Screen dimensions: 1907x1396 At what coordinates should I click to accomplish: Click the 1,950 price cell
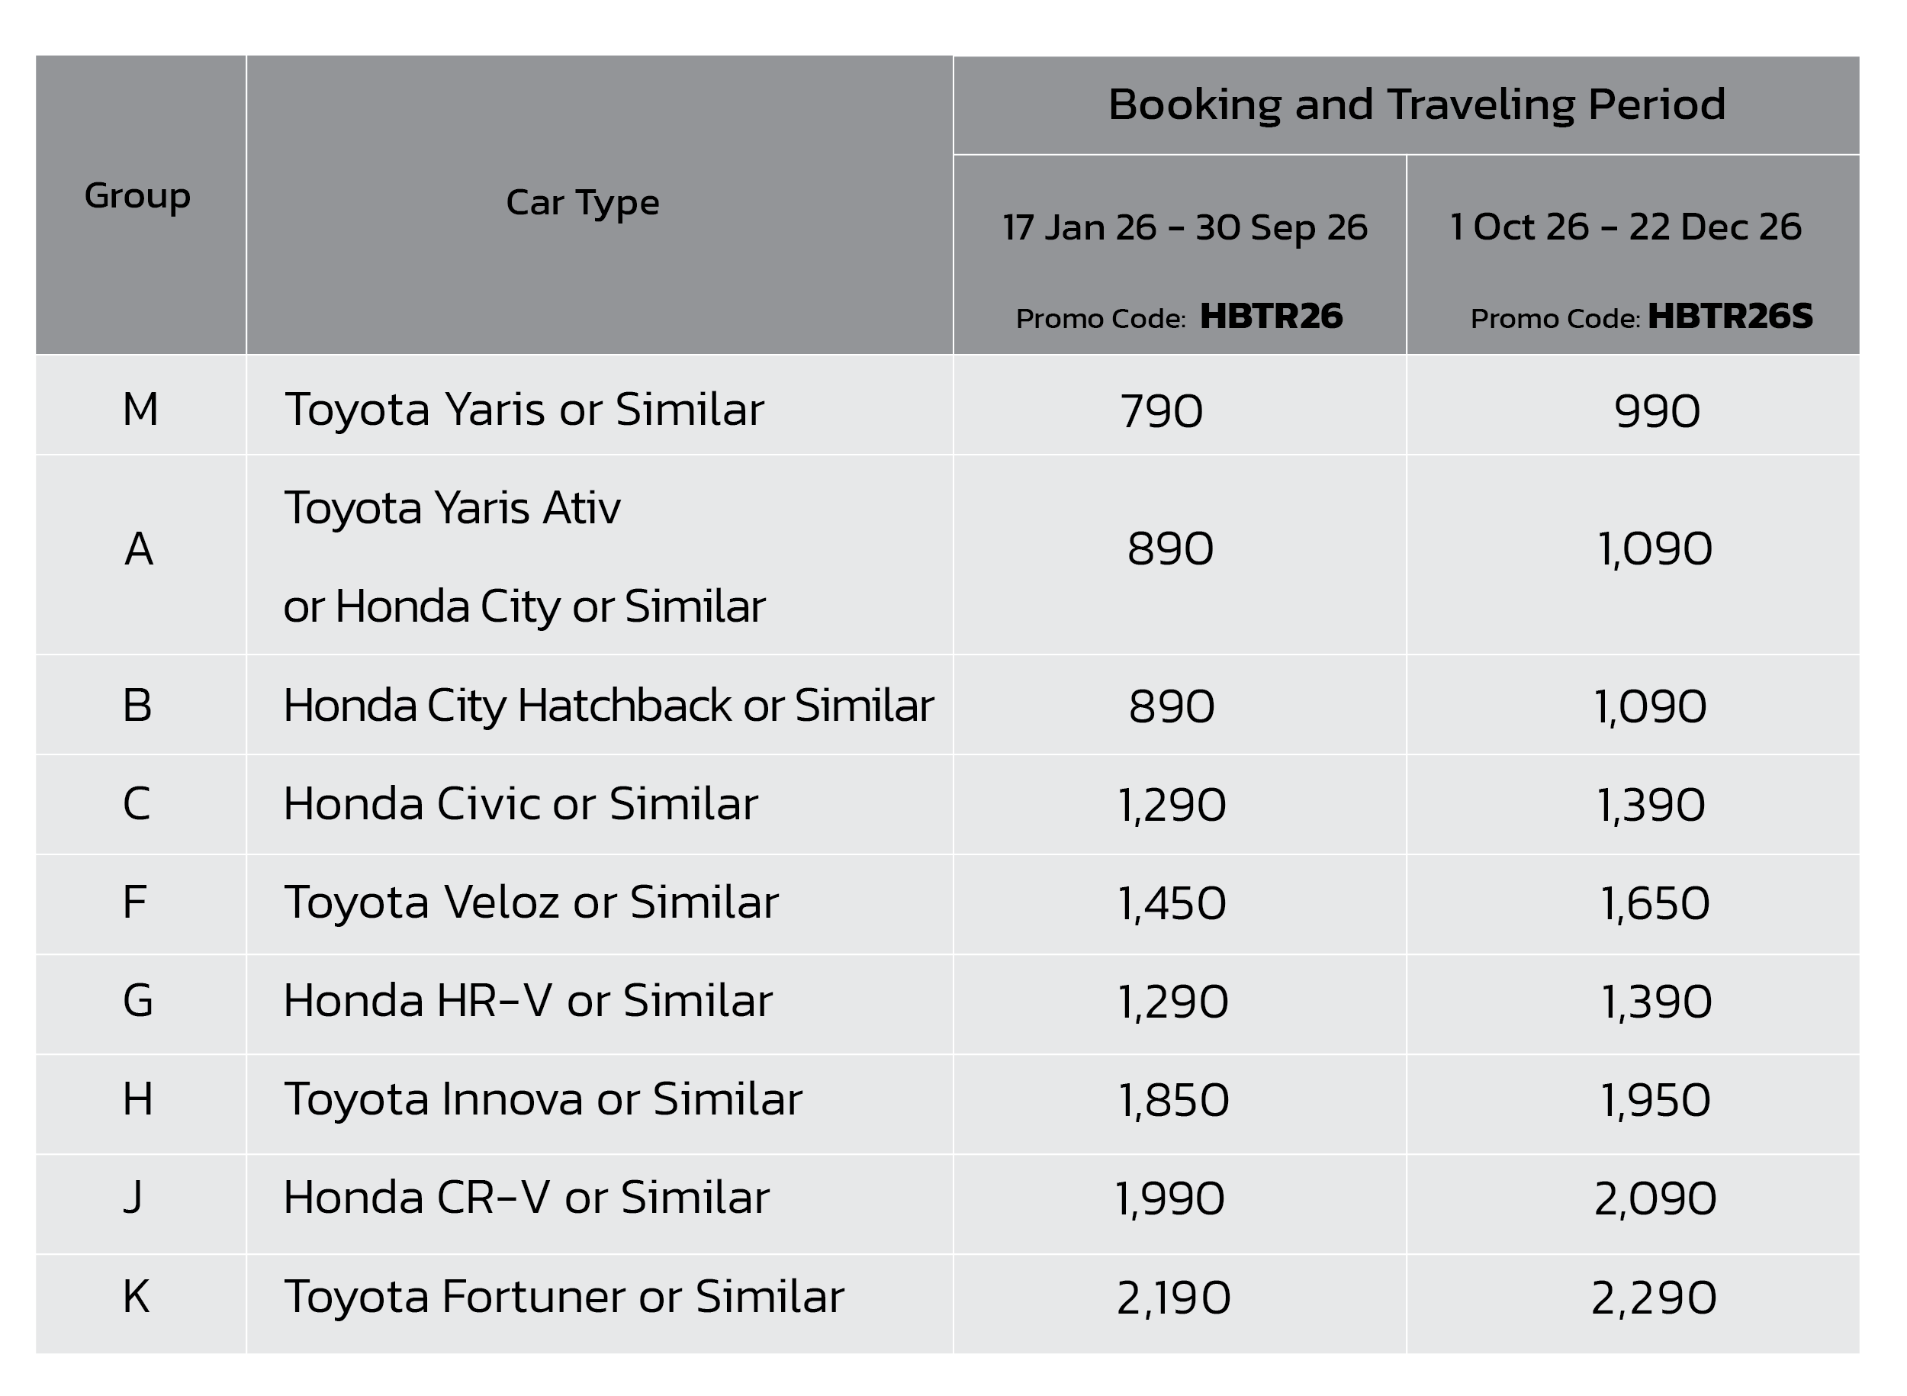[1655, 1100]
